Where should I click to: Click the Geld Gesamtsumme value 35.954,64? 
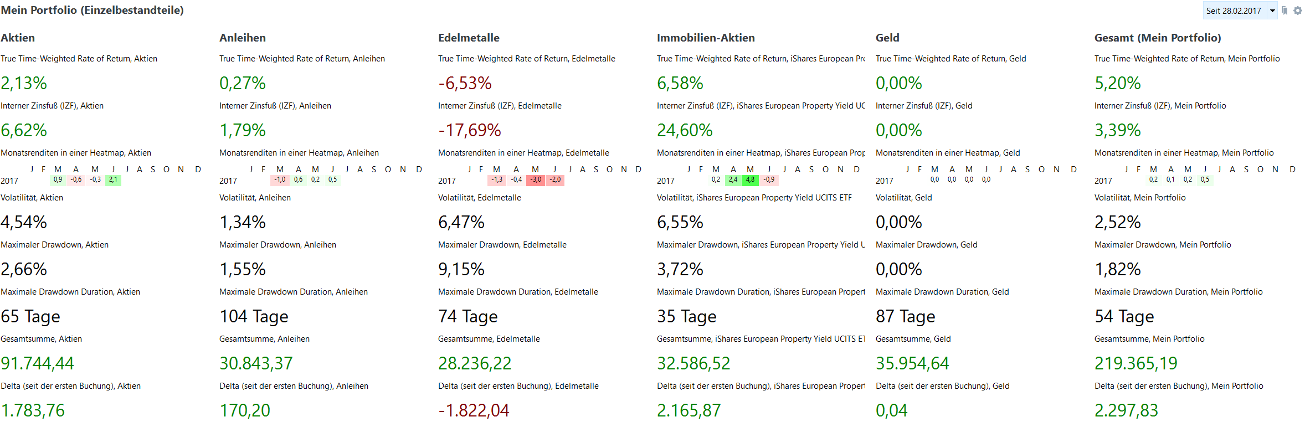(x=912, y=363)
